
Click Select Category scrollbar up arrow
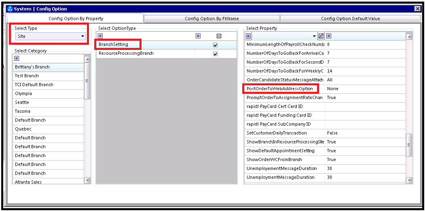pyautogui.click(x=87, y=59)
